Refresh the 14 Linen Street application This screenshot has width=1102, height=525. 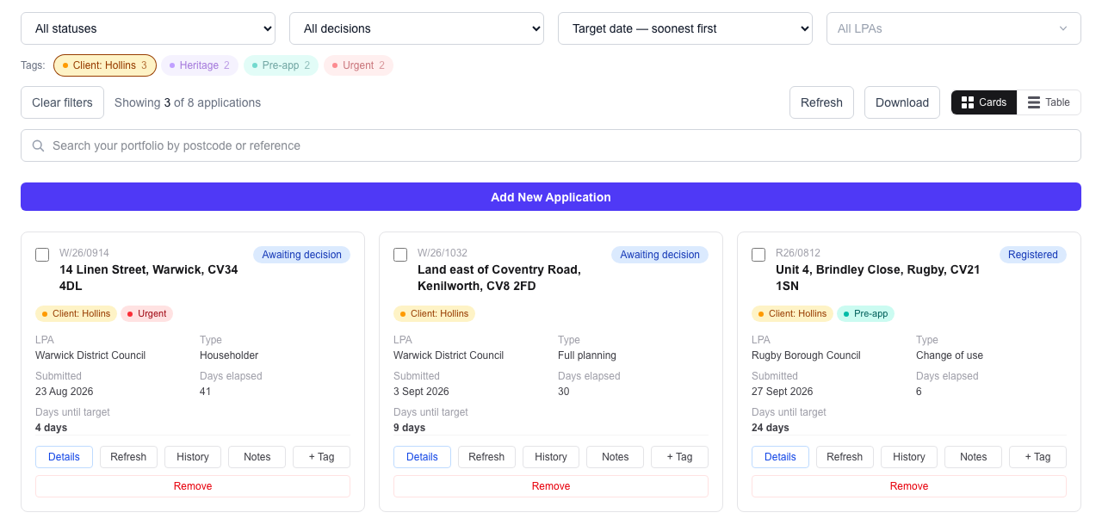pos(128,457)
